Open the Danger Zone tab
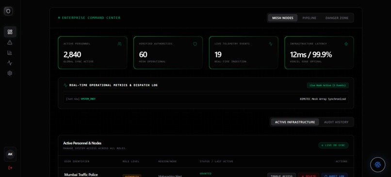 tap(337, 18)
